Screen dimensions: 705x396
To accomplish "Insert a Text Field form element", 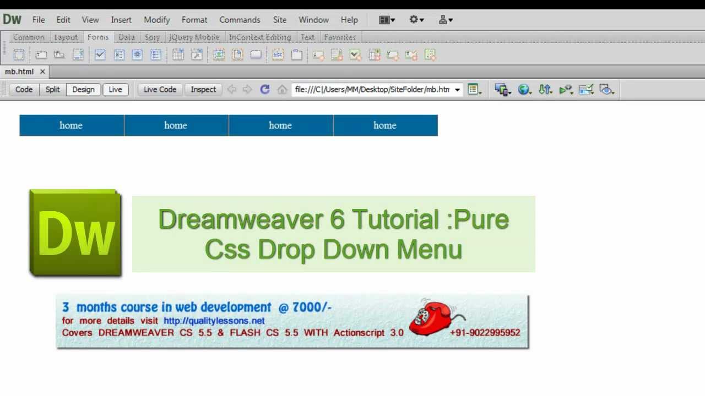I will coord(41,54).
